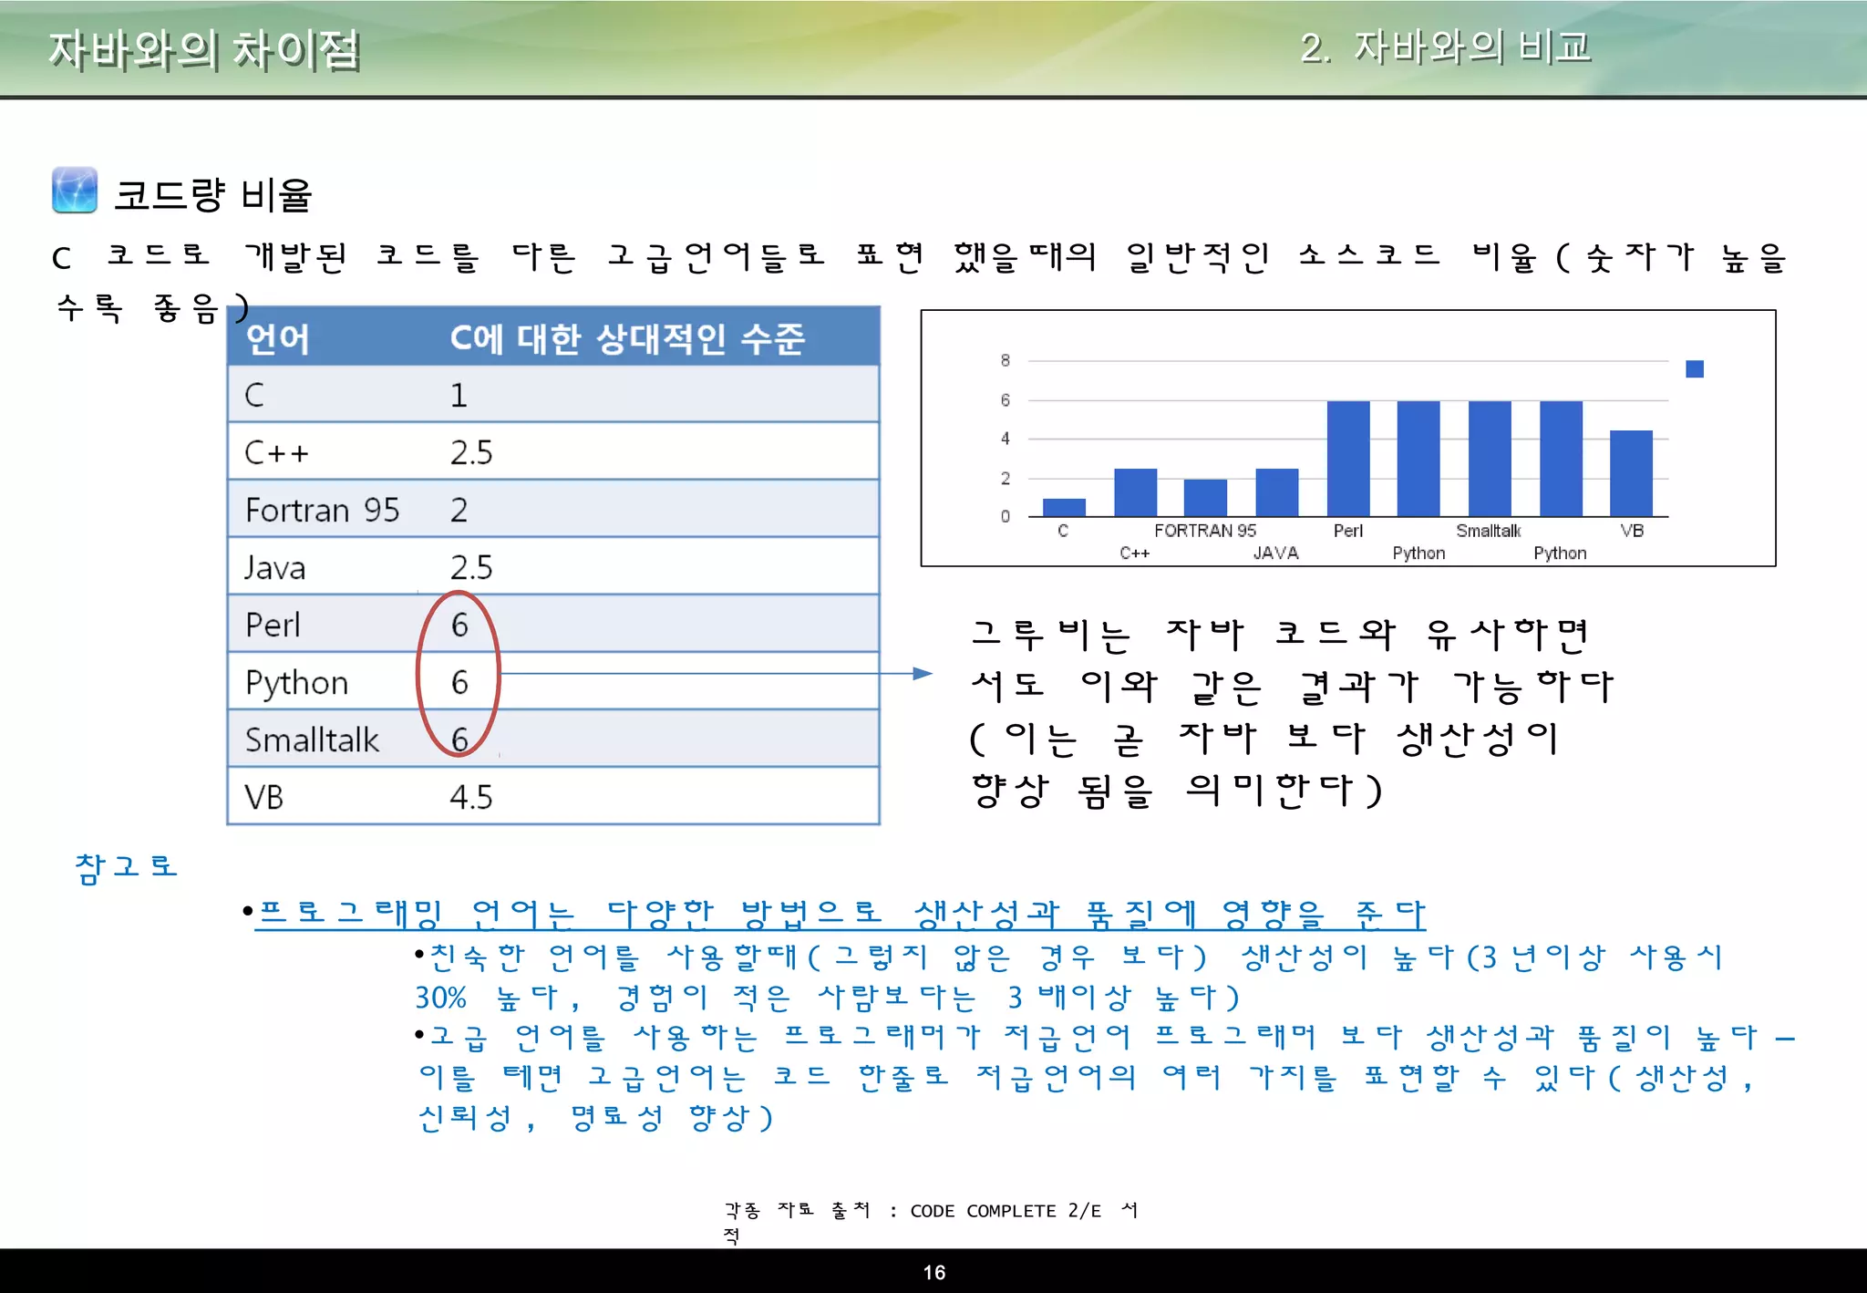
Task: Click the blue icon beside 코드량 비율
Action: 75,190
